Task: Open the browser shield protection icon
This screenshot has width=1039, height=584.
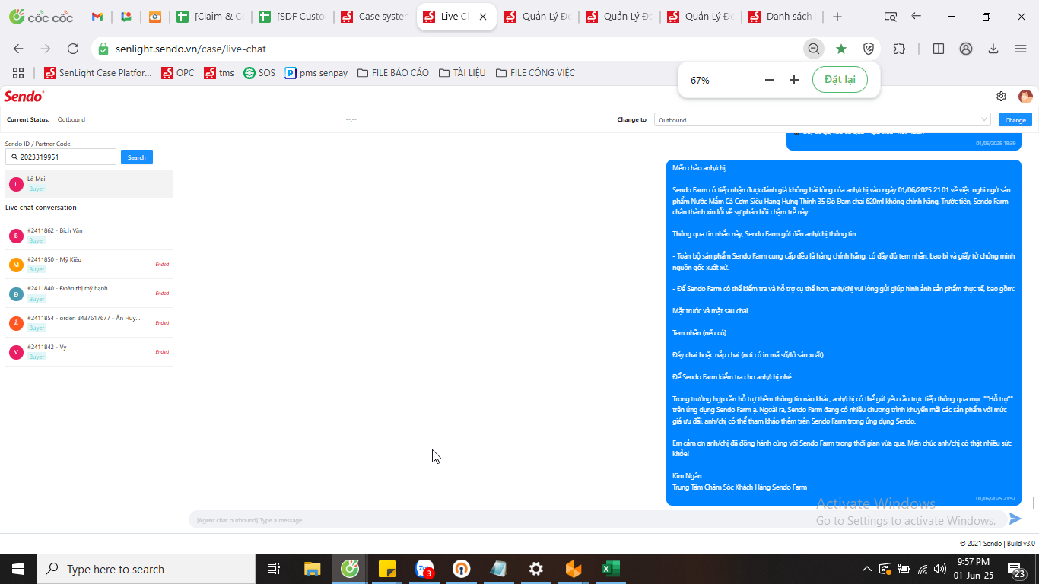Action: tap(869, 49)
